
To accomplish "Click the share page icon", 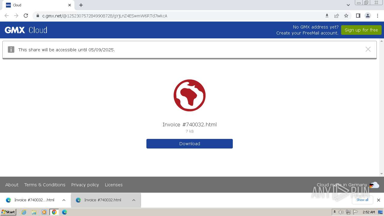I will [337, 16].
